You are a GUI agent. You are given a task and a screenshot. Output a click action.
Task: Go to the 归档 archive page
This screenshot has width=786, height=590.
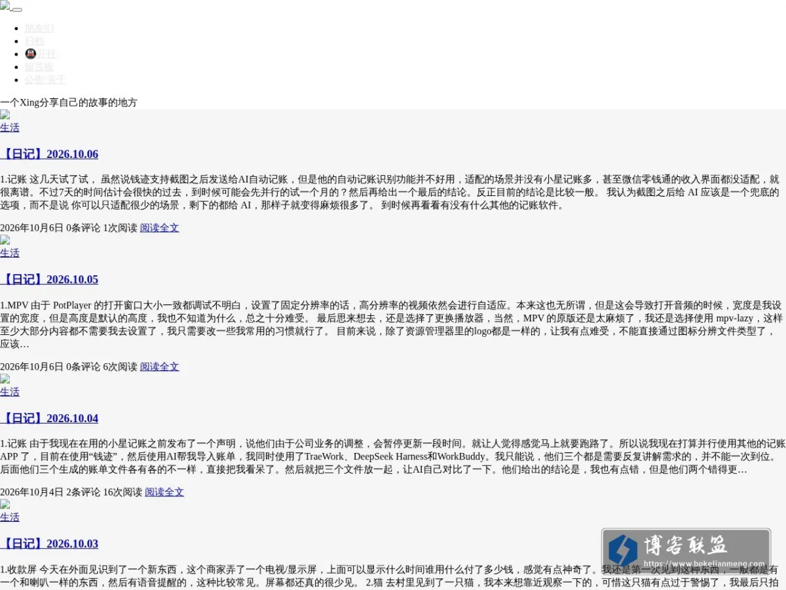point(35,41)
